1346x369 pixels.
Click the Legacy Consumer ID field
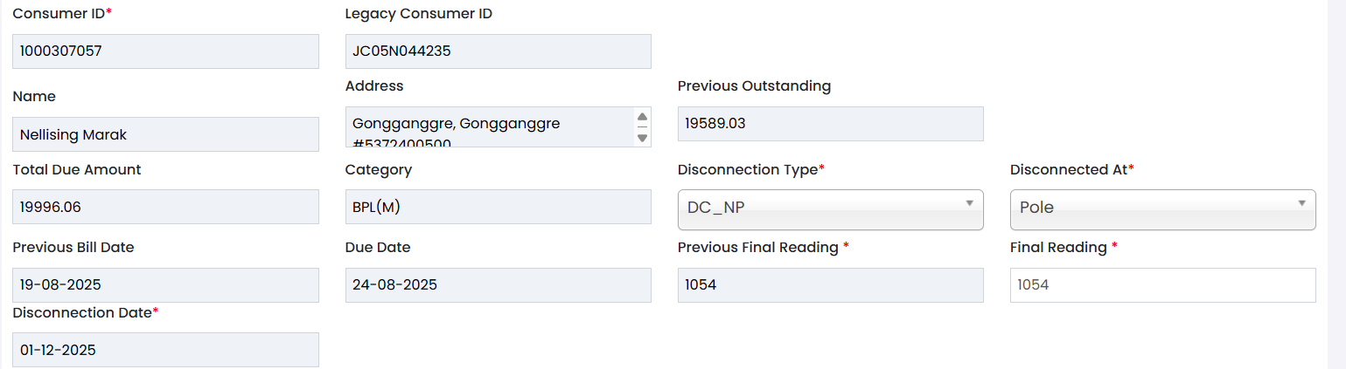pyautogui.click(x=498, y=51)
